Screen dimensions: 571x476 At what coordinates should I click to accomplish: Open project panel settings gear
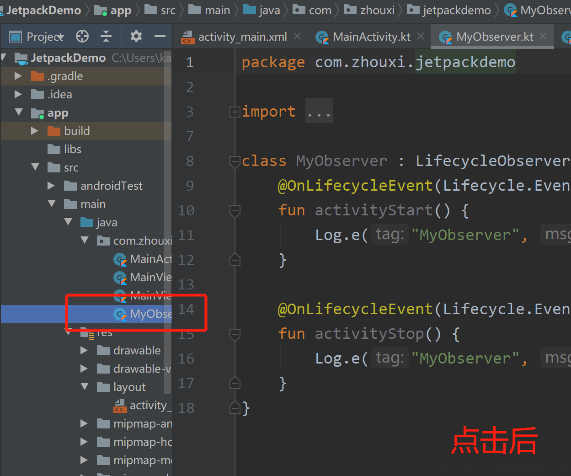tap(136, 36)
